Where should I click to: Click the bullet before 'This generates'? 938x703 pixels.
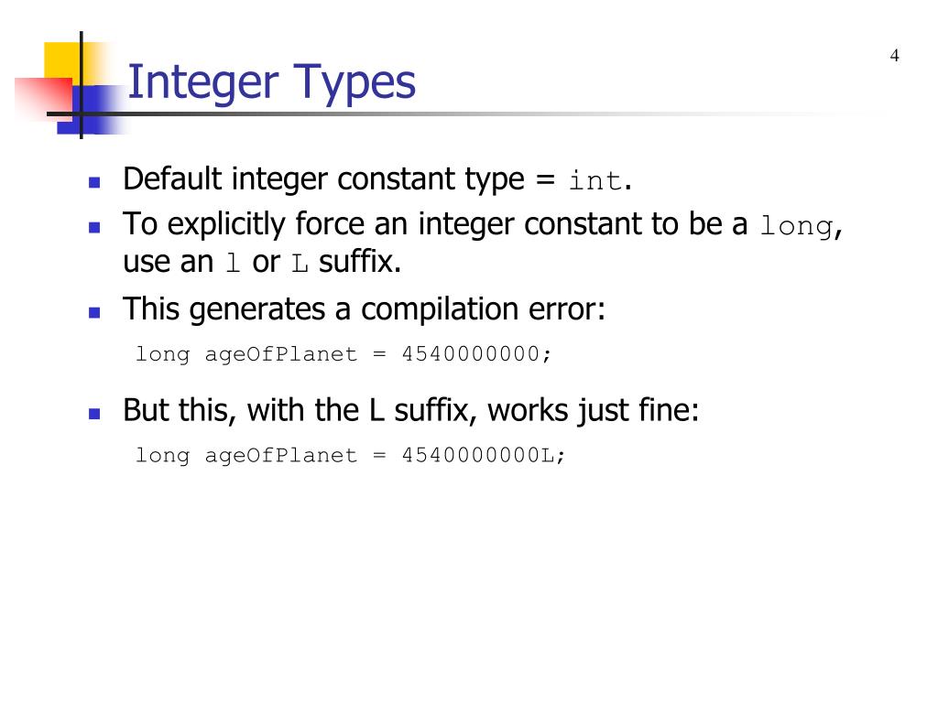(94, 312)
